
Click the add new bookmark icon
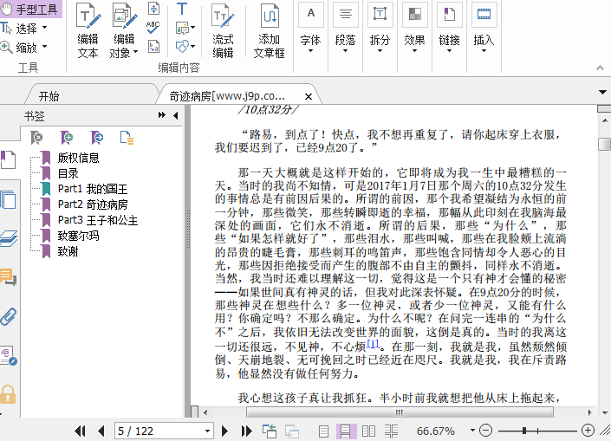pos(67,138)
